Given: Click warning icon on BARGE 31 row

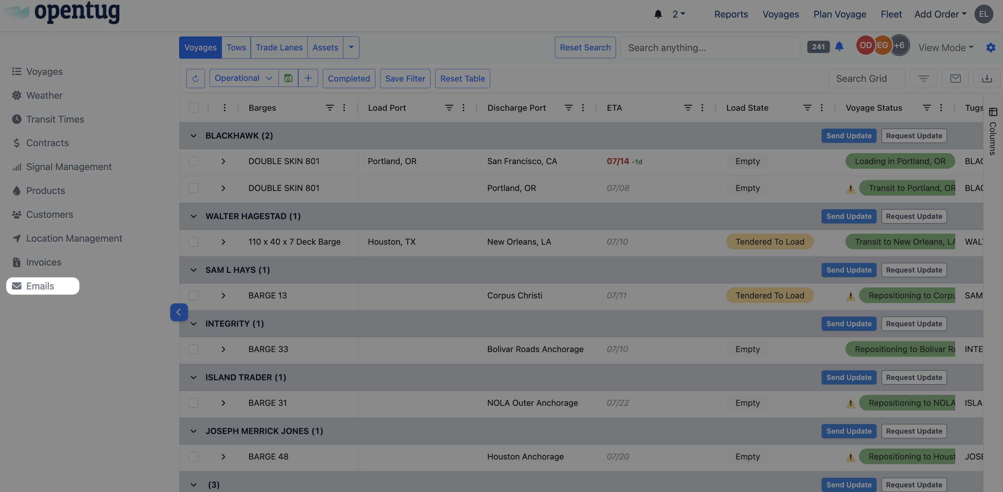Looking at the screenshot, I should 850,403.
